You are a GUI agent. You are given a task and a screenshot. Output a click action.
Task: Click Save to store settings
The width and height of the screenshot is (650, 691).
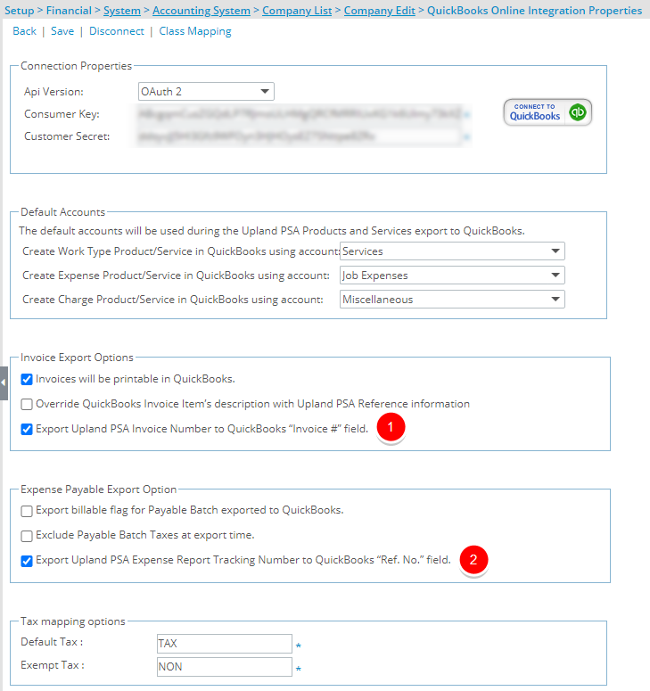[62, 31]
